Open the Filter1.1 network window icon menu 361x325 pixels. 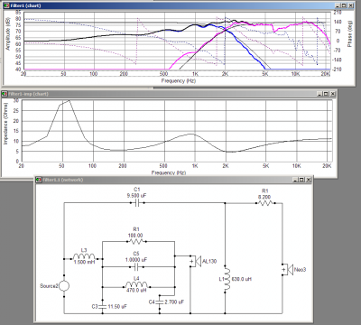[39, 180]
